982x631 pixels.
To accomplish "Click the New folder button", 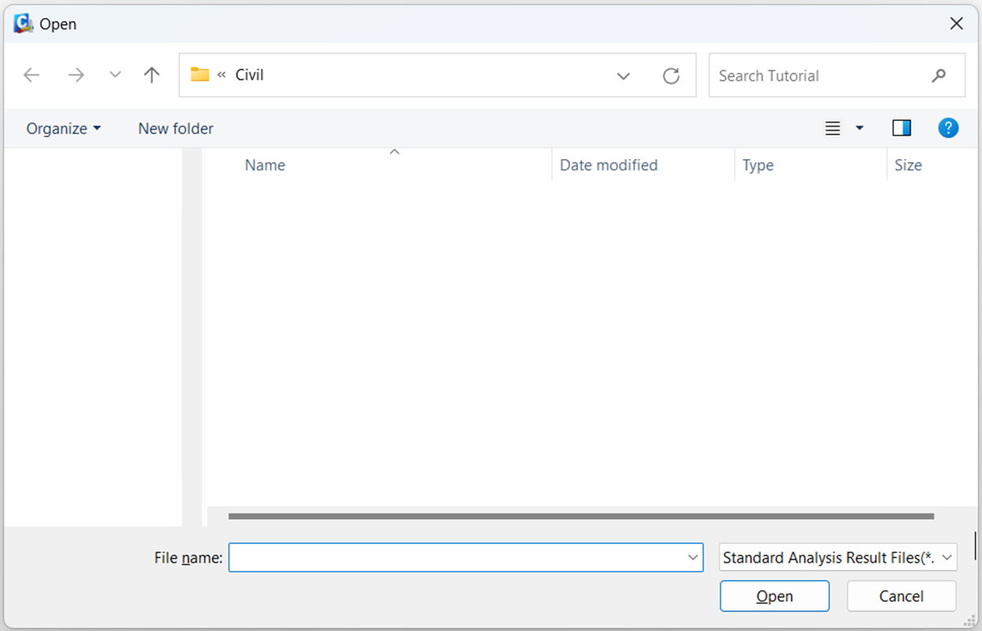I will (175, 128).
